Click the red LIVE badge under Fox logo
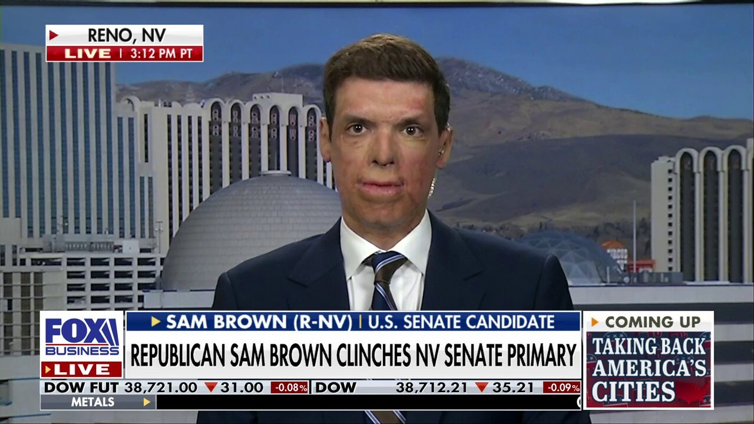Image resolution: width=754 pixels, height=424 pixels. [x=82, y=370]
